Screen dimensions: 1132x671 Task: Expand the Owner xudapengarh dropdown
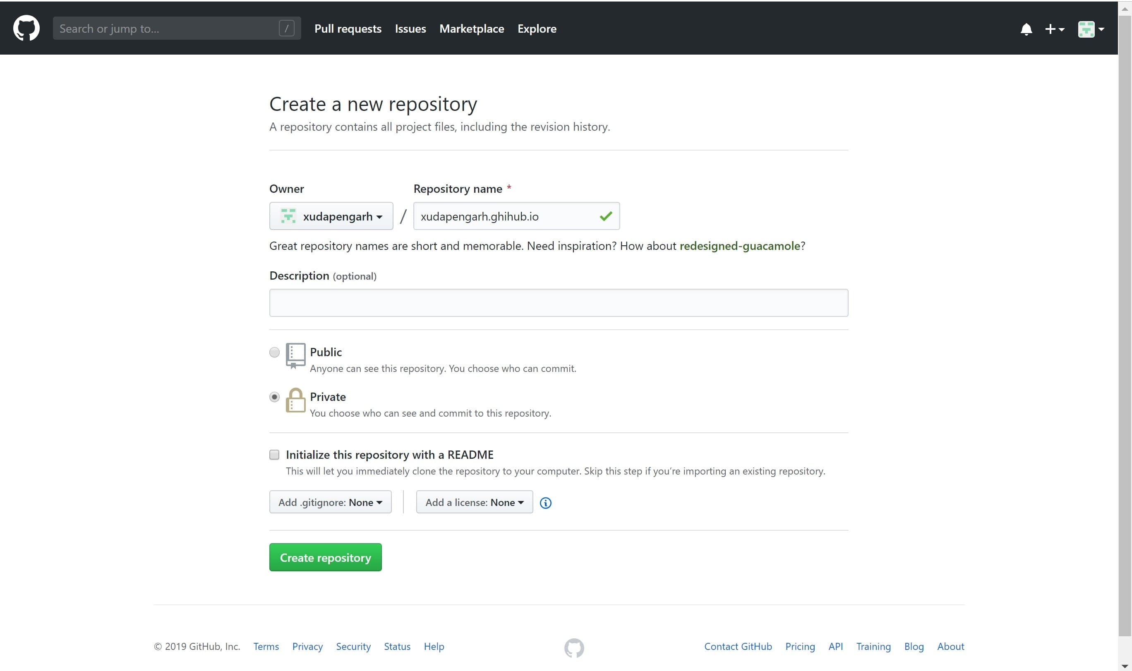331,216
